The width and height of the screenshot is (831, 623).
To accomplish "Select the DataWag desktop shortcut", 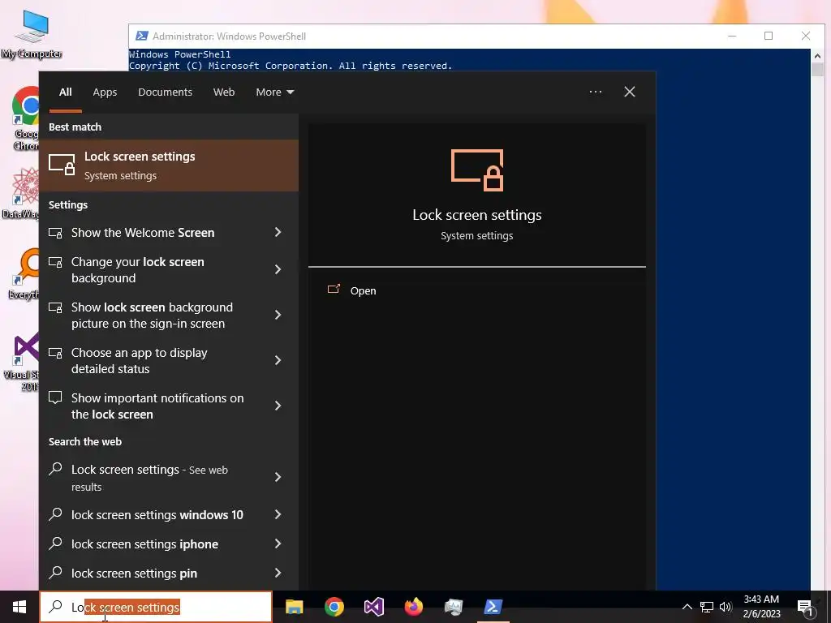I will (21, 193).
